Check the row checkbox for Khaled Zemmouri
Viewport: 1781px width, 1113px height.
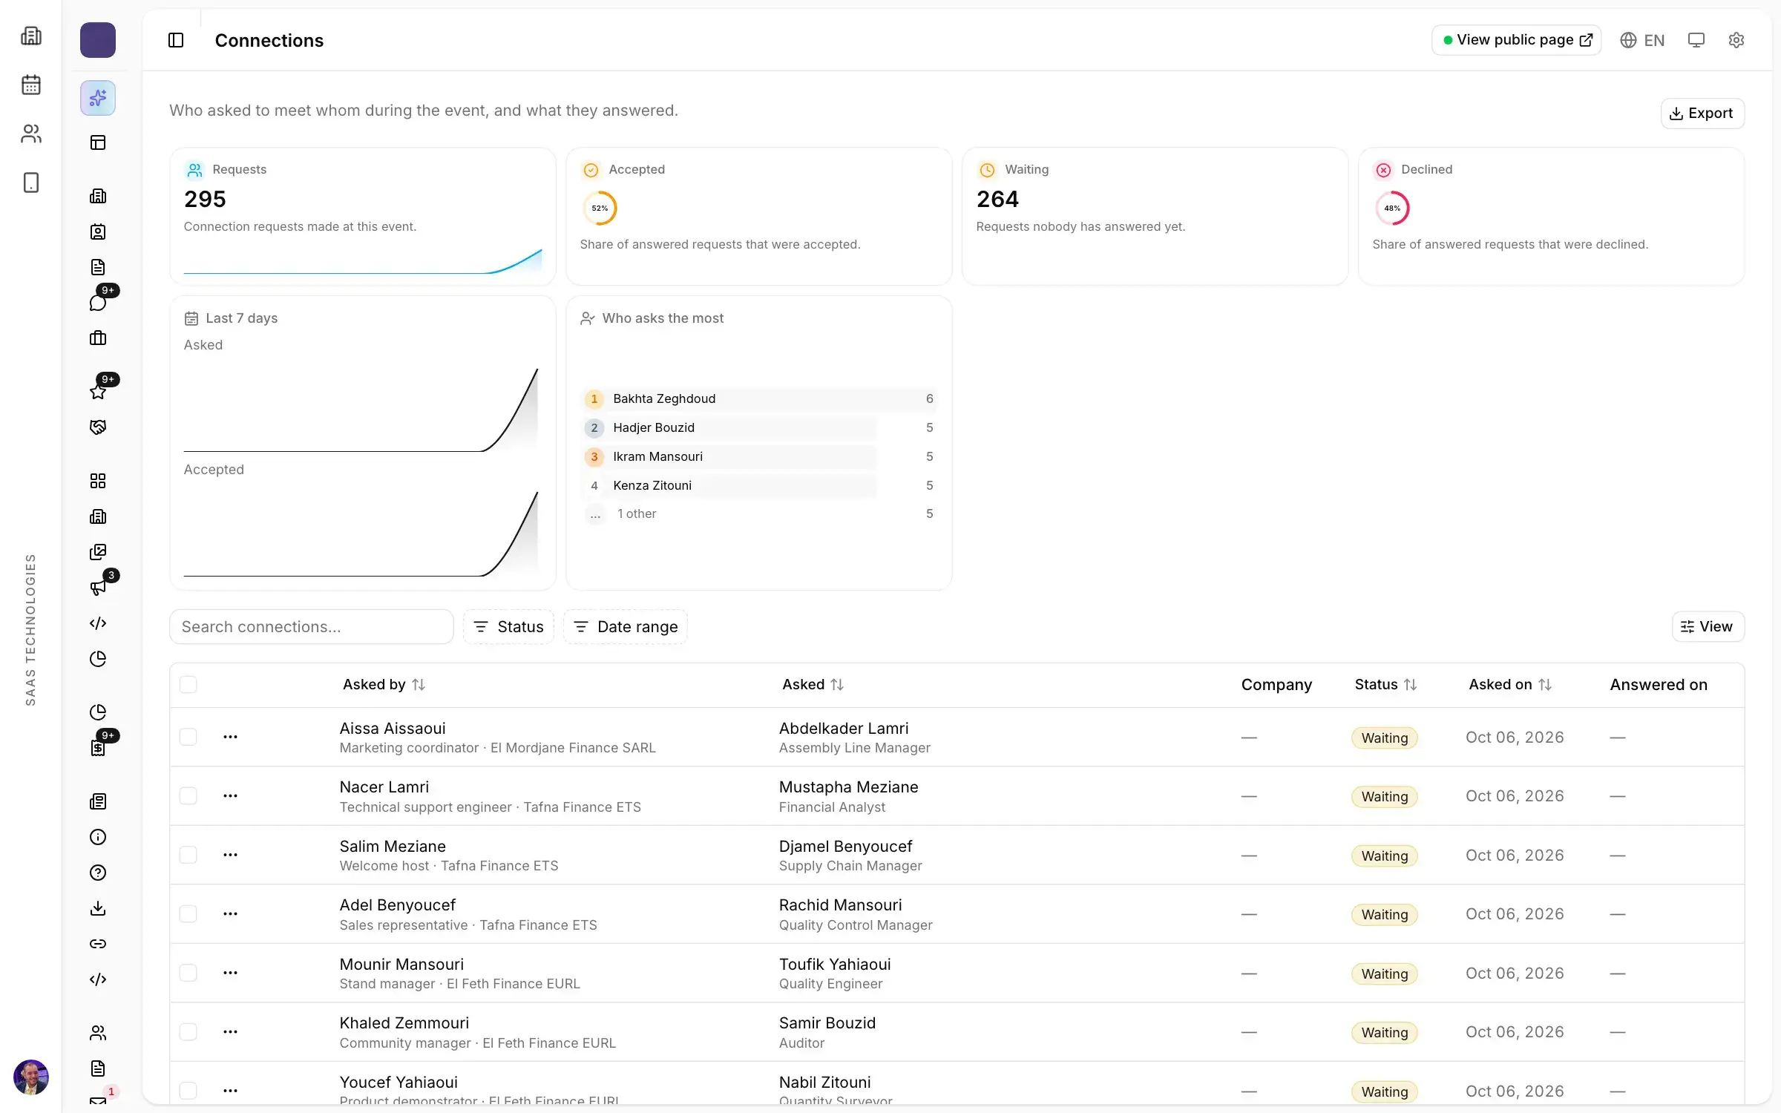coord(188,1031)
